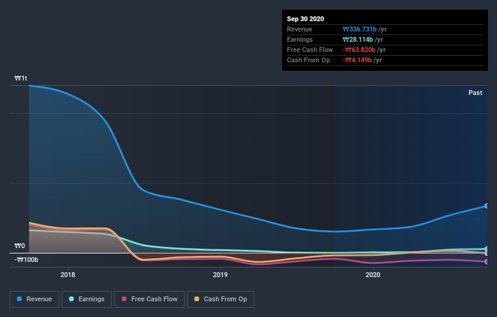Toggle the Free Cash Flow legend button
Image resolution: width=497 pixels, height=317 pixels.
coord(150,299)
